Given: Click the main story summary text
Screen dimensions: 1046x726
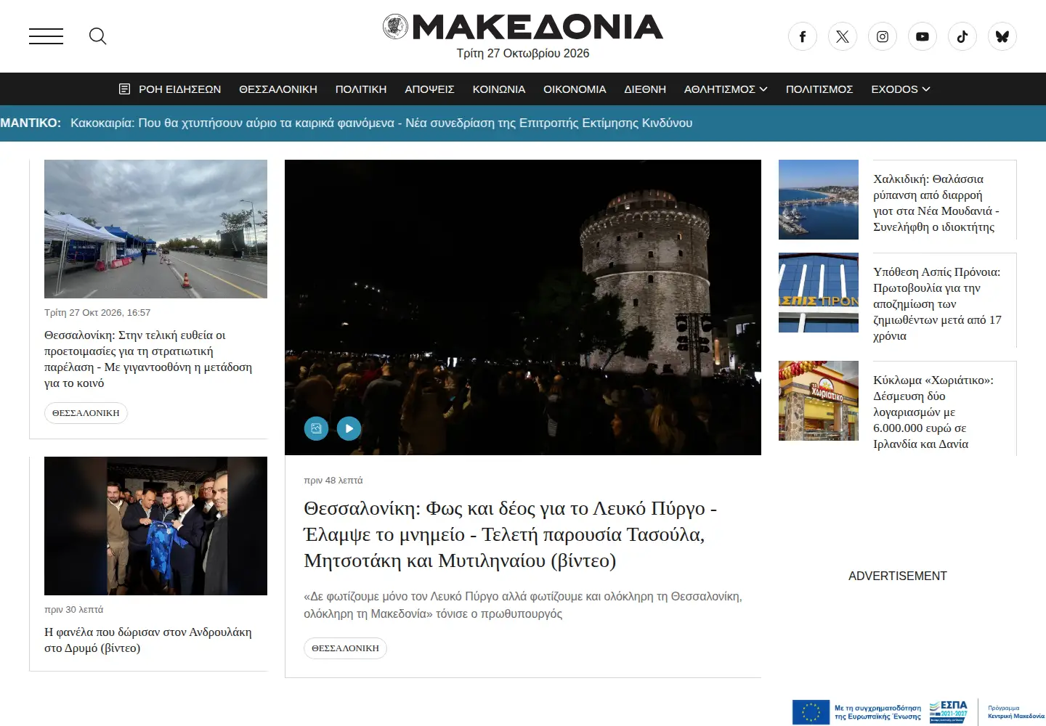Looking at the screenshot, I should tap(523, 605).
